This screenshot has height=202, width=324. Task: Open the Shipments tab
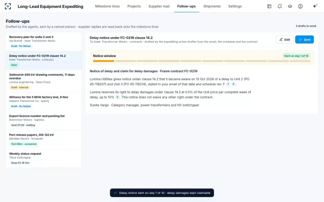pyautogui.click(x=212, y=6)
